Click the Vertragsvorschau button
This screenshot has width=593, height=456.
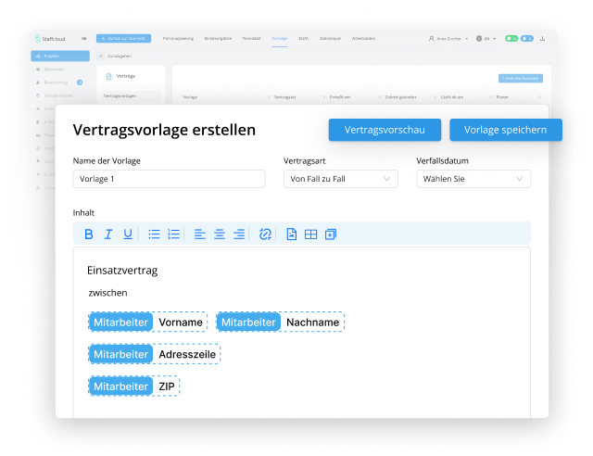pyautogui.click(x=385, y=130)
